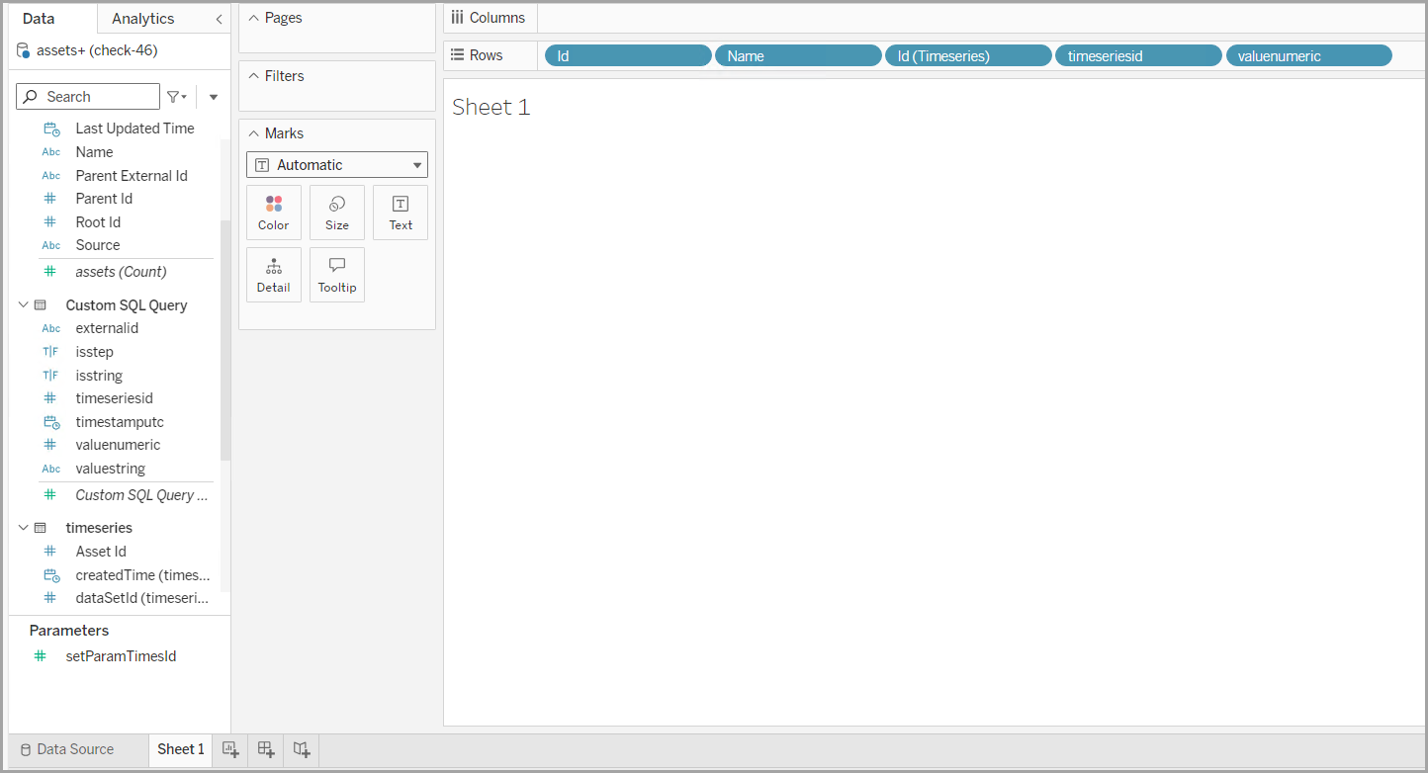Select the Id (Timeseries) pill in Rows
The image size is (1428, 773).
coord(967,56)
